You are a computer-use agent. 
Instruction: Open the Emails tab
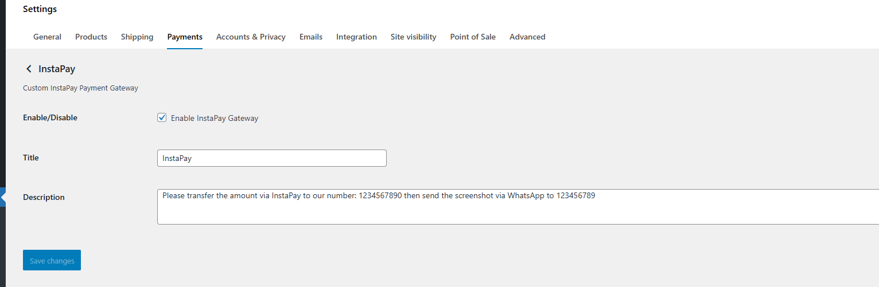[x=311, y=37]
